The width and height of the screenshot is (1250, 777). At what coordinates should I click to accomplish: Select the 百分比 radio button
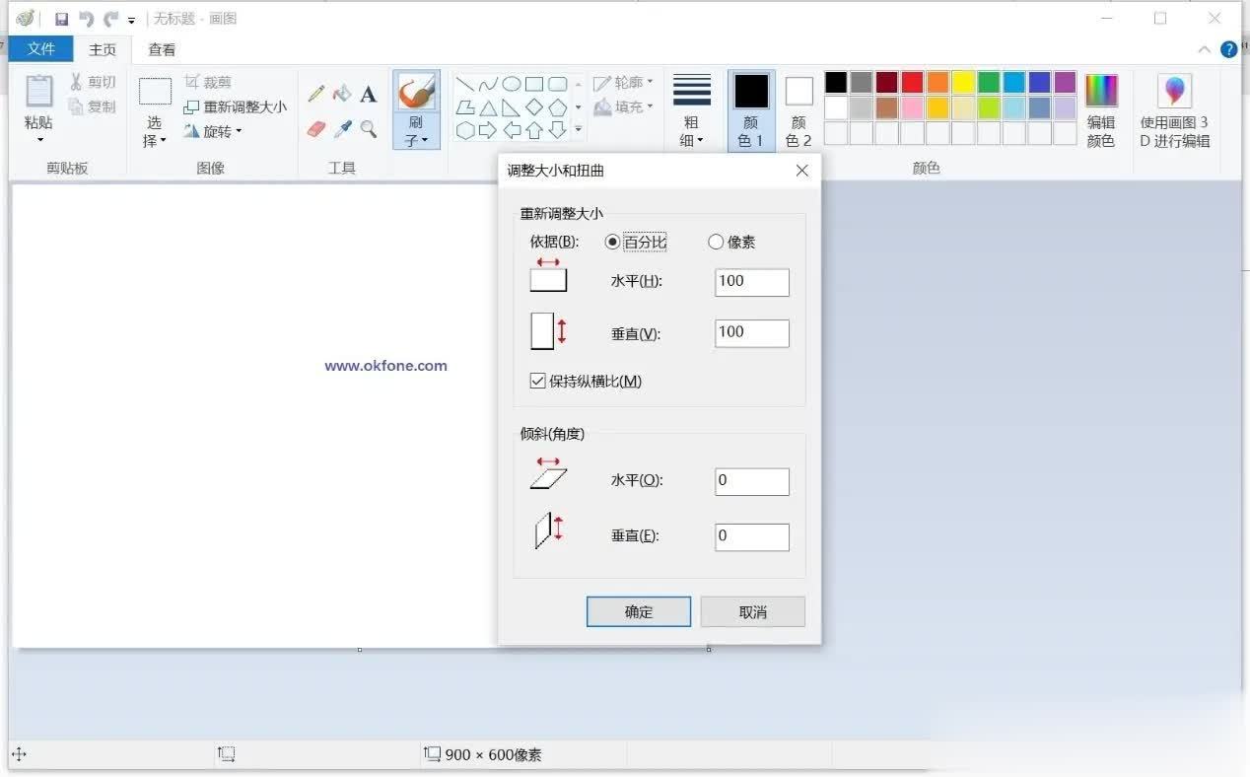[x=613, y=242]
